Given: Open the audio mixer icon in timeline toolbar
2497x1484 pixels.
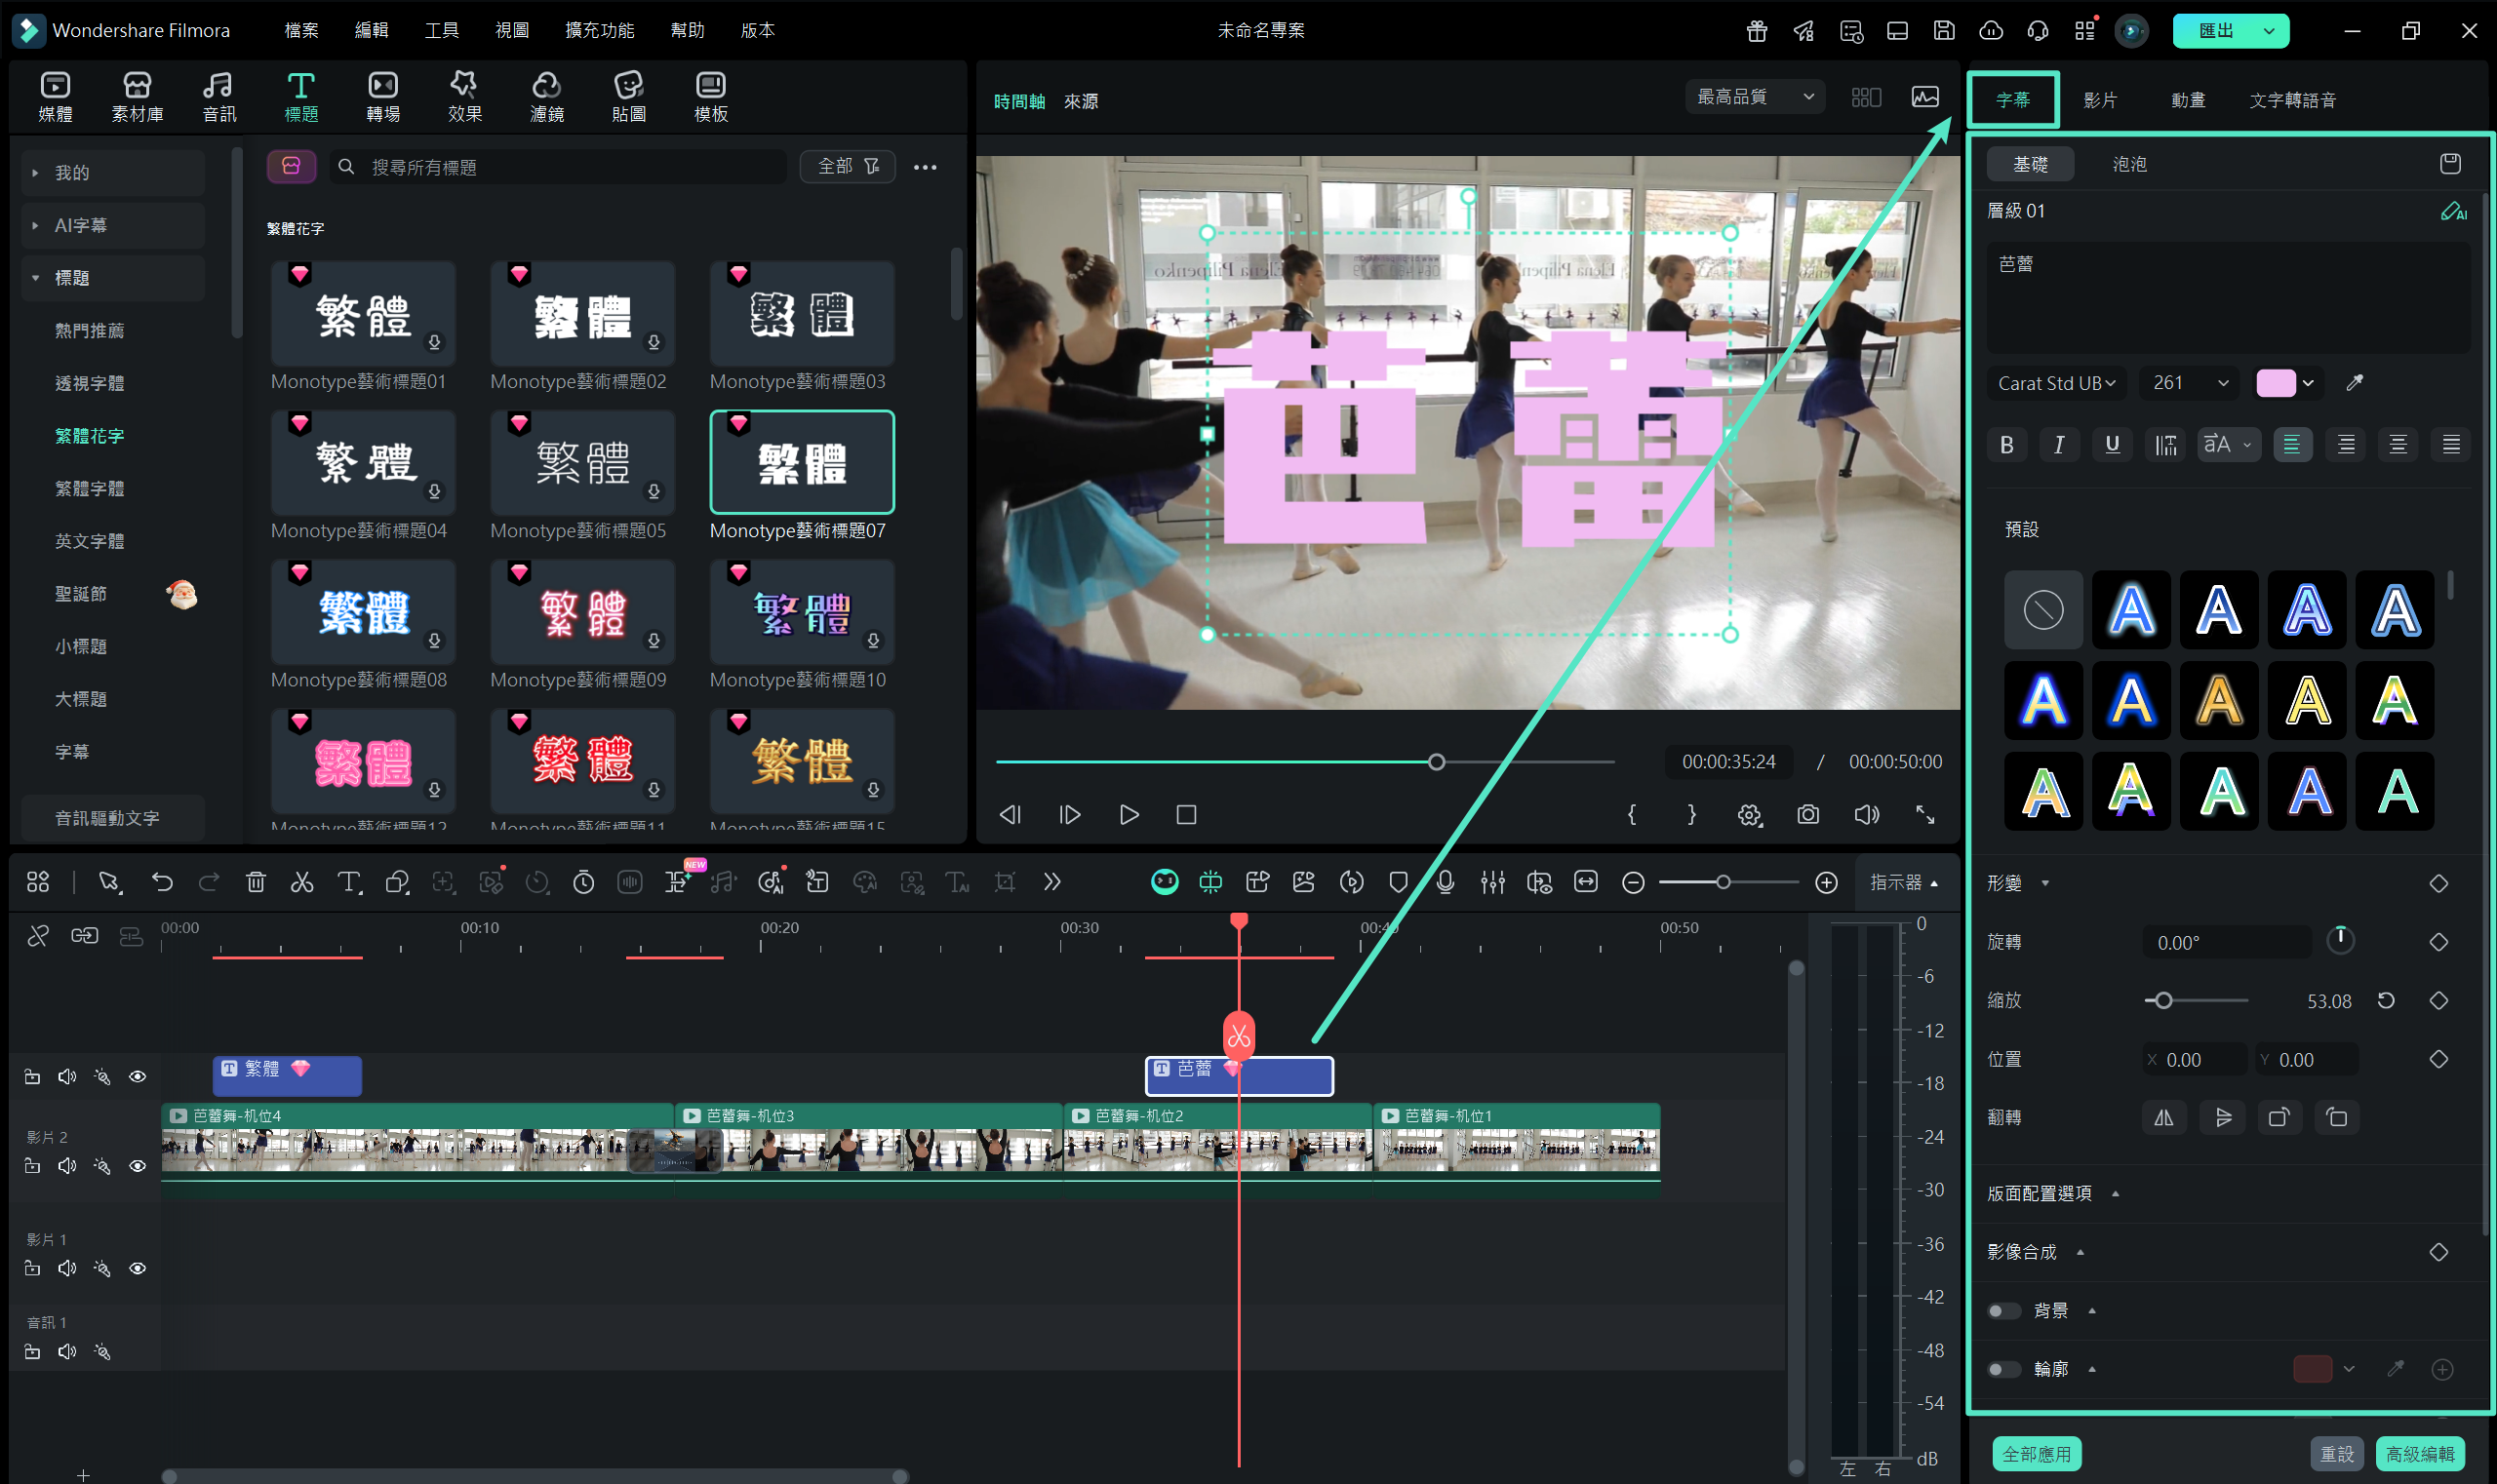Looking at the screenshot, I should (1491, 882).
